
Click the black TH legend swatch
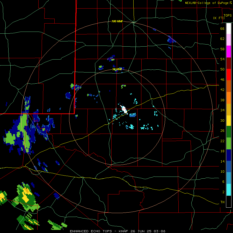tap(229, 201)
